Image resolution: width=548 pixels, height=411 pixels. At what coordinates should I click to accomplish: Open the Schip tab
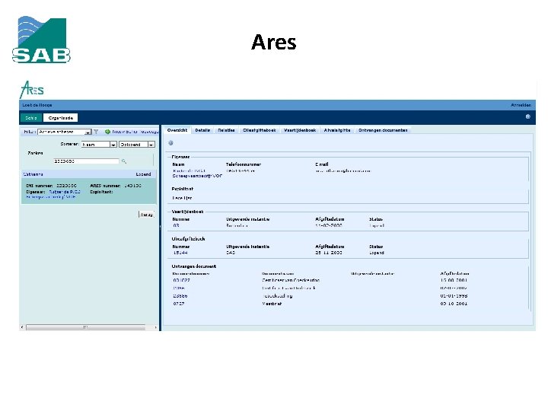point(31,118)
